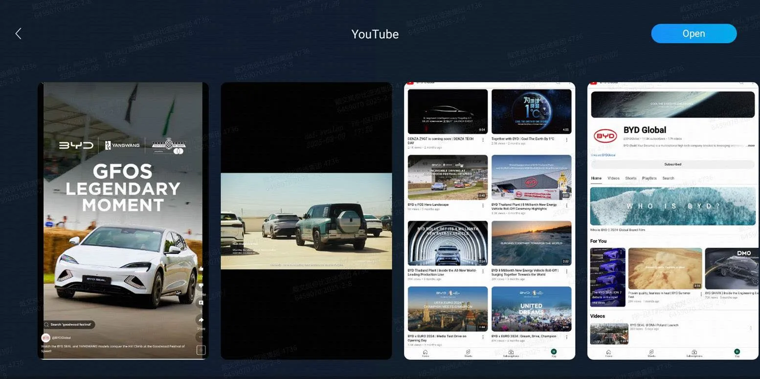Tap Subscriptions icon in video grid screenshot

point(511,353)
